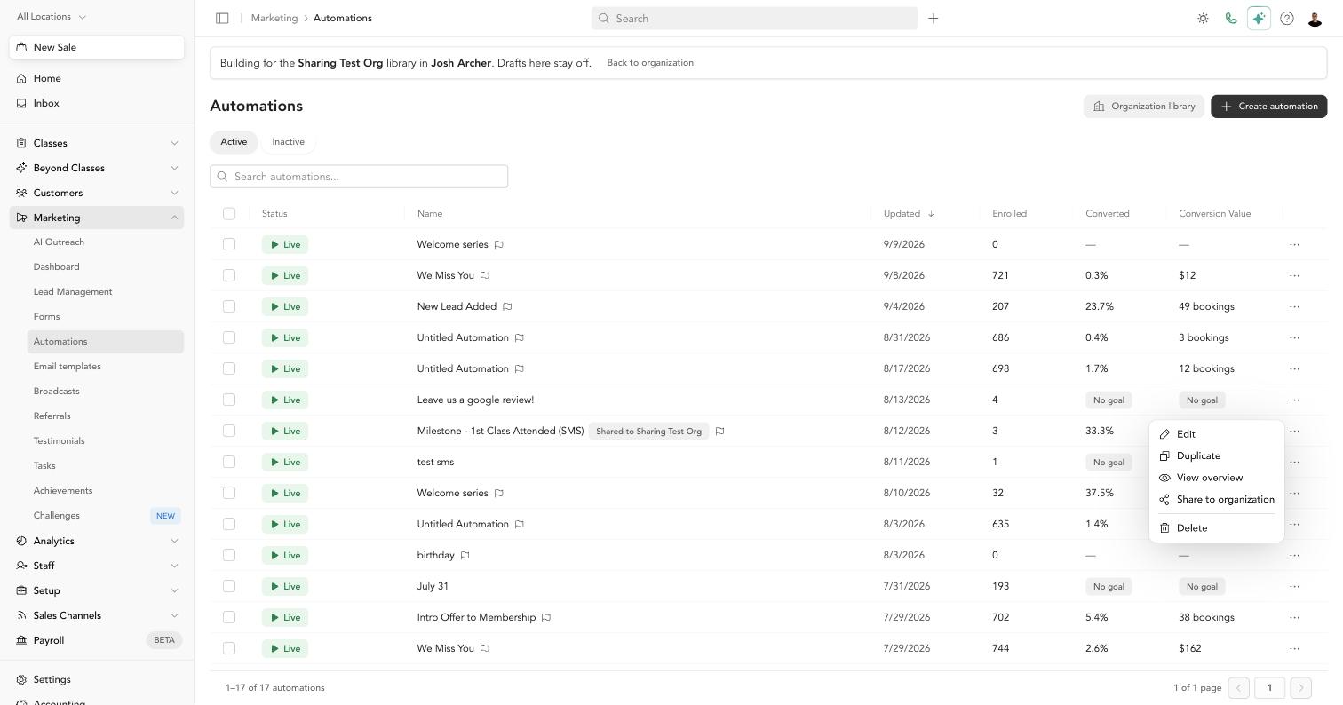
Task: Click flag icon next to Milestone - 1st Class Attended
Action: point(719,431)
